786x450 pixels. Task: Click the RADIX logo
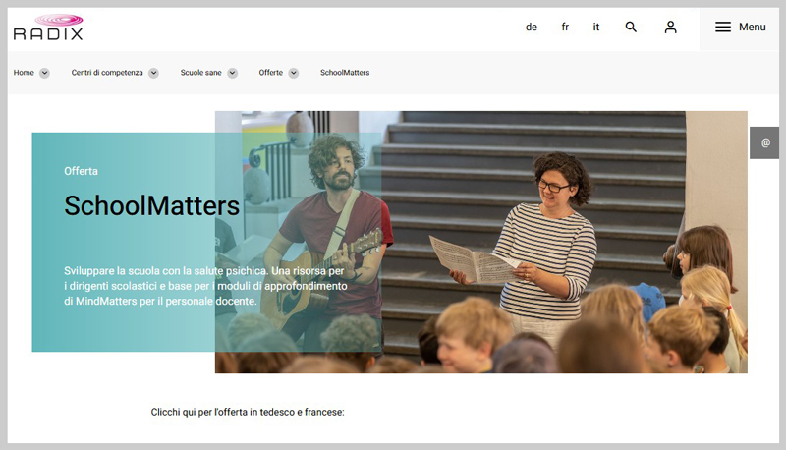click(48, 28)
